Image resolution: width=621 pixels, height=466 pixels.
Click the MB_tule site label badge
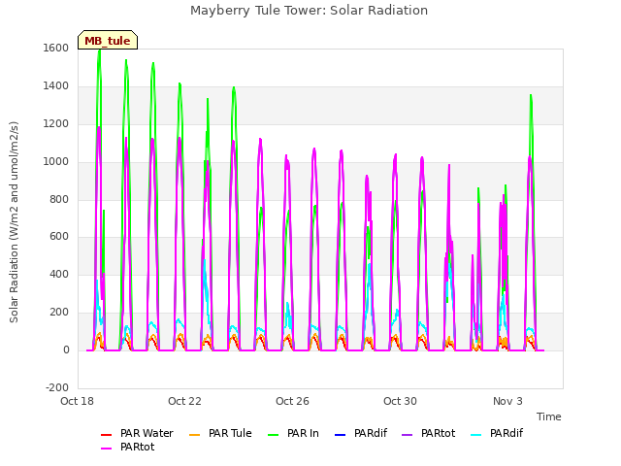(x=108, y=40)
